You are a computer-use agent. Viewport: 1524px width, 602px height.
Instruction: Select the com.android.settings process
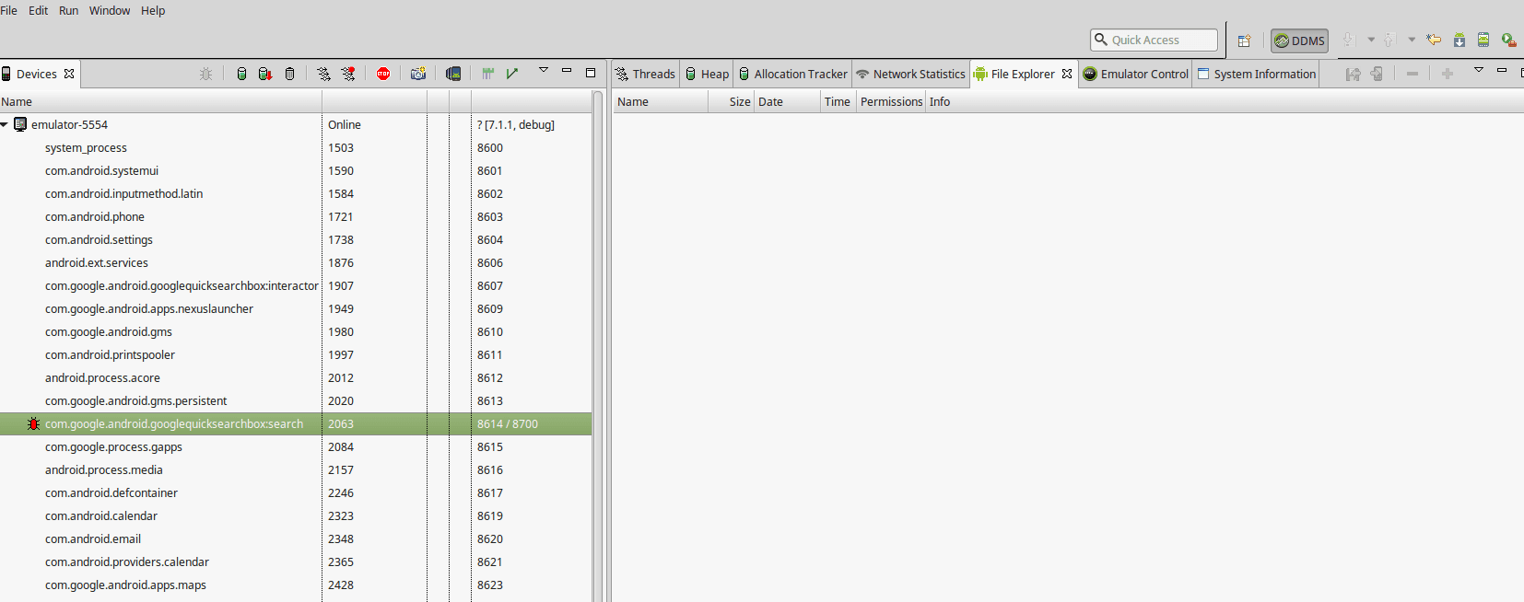click(296, 239)
